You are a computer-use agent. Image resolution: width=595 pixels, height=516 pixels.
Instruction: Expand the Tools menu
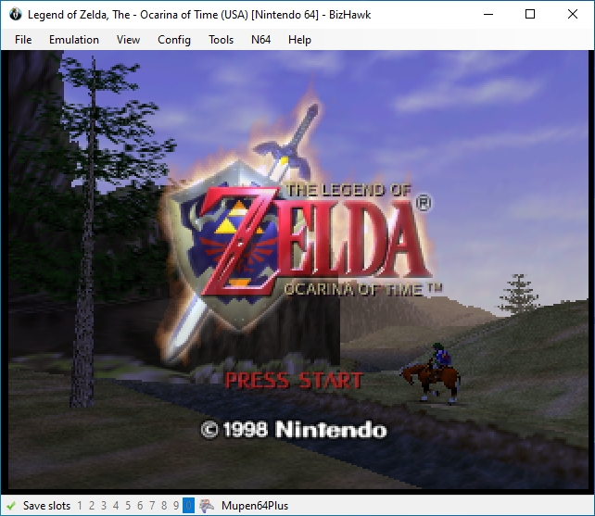coord(221,40)
